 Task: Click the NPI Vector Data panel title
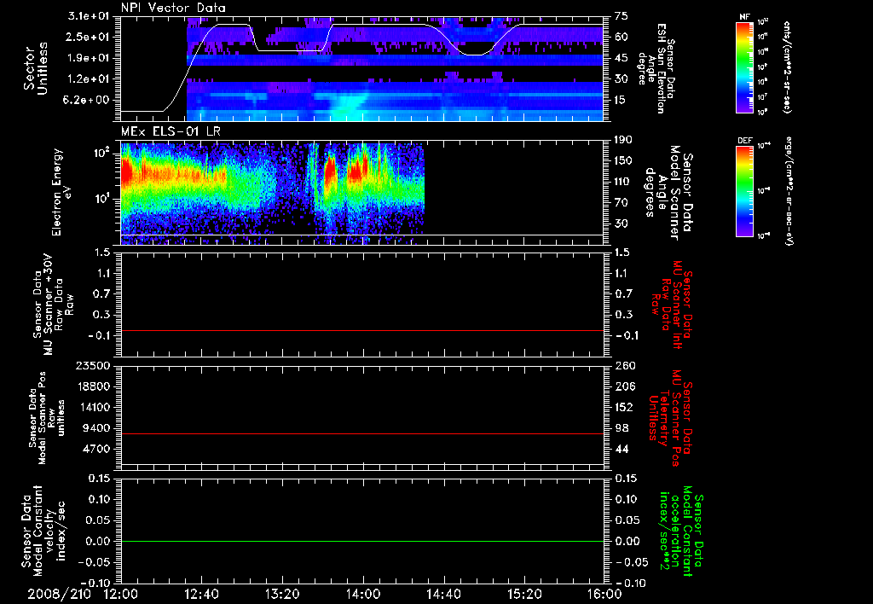(x=173, y=8)
